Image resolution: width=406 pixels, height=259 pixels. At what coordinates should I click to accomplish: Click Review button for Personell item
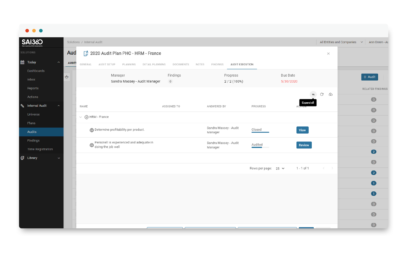(x=304, y=145)
